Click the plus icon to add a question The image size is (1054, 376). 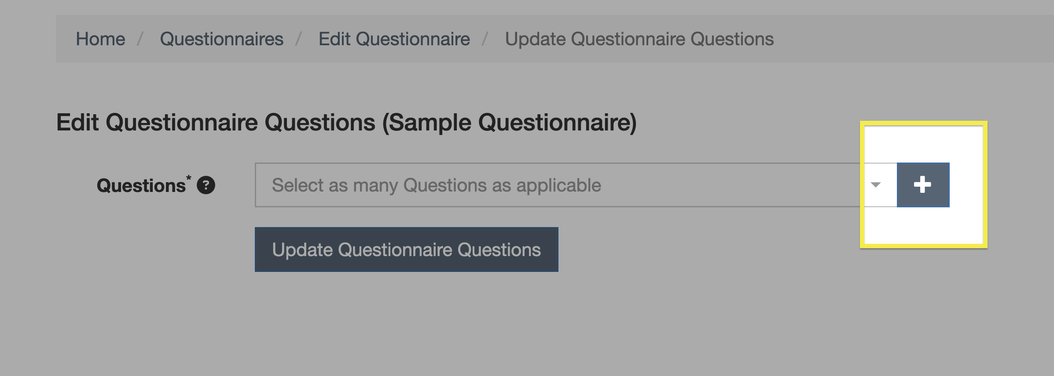[x=922, y=185]
